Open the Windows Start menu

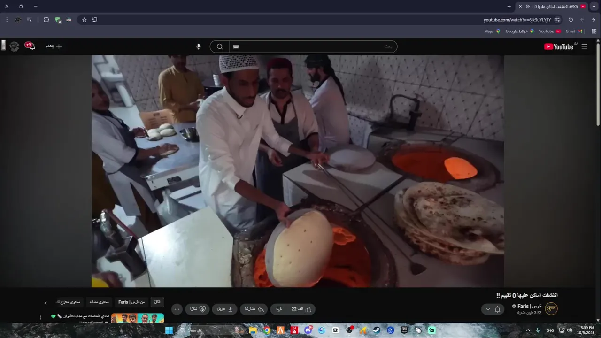point(169,330)
